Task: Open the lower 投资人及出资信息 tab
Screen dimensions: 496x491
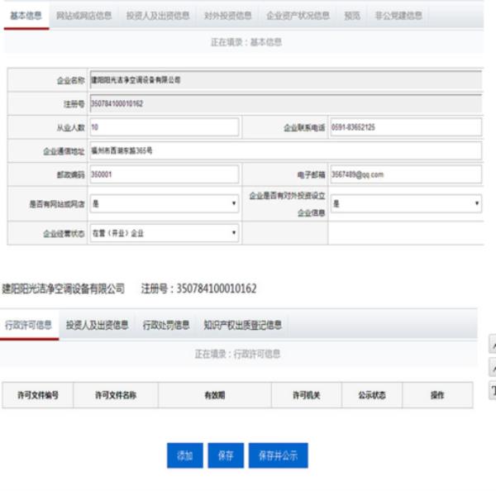Action: tap(97, 325)
